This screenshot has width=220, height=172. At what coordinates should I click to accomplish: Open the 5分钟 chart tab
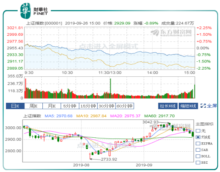point(70,106)
